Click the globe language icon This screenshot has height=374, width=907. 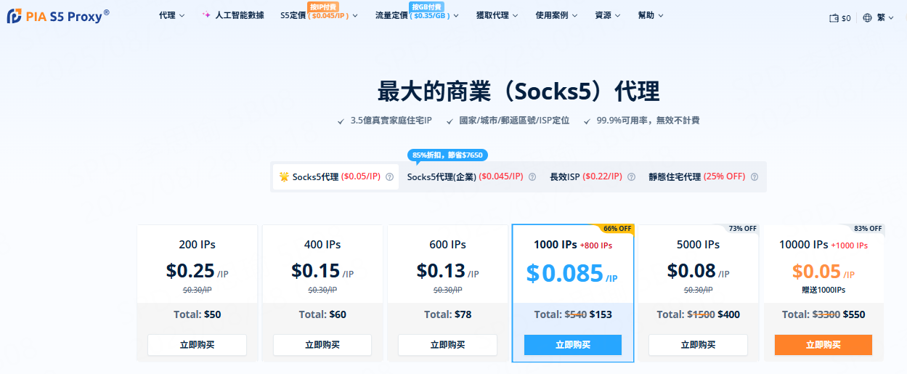pyautogui.click(x=867, y=18)
